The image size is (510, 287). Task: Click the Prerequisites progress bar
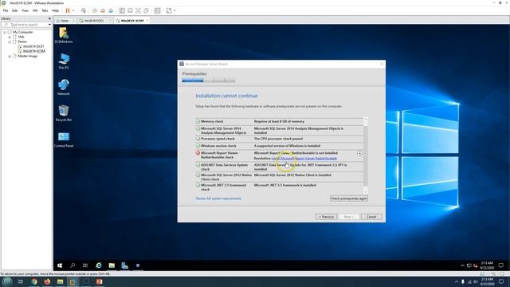[x=209, y=81]
